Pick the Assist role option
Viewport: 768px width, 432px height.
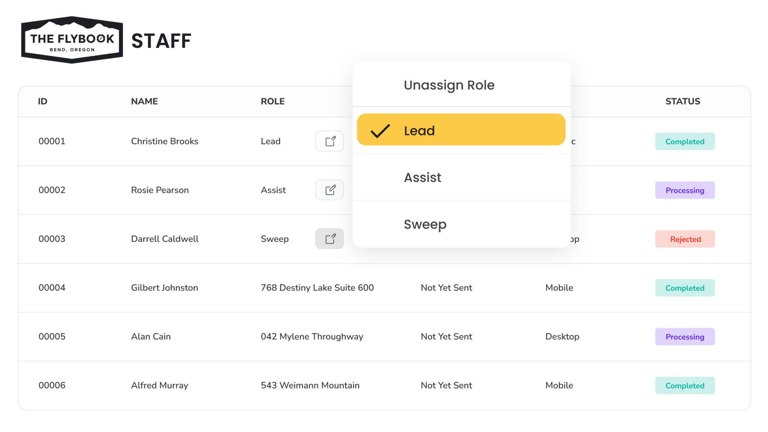(462, 177)
